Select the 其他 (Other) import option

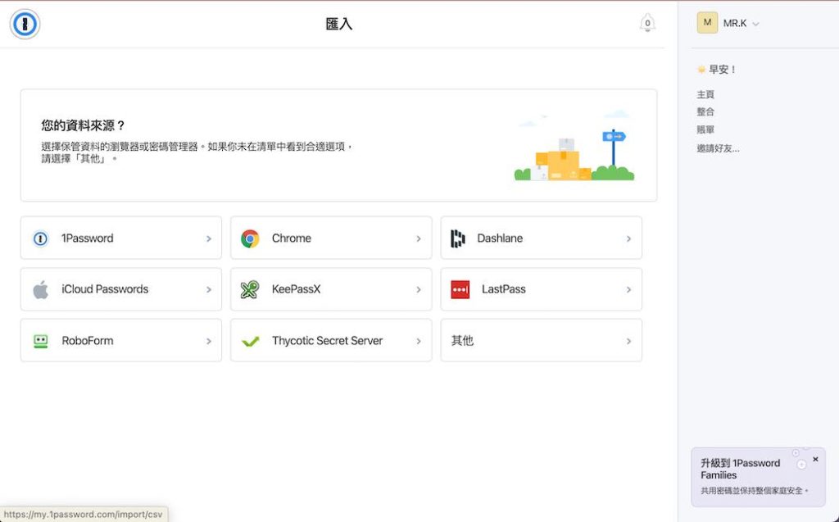(541, 341)
